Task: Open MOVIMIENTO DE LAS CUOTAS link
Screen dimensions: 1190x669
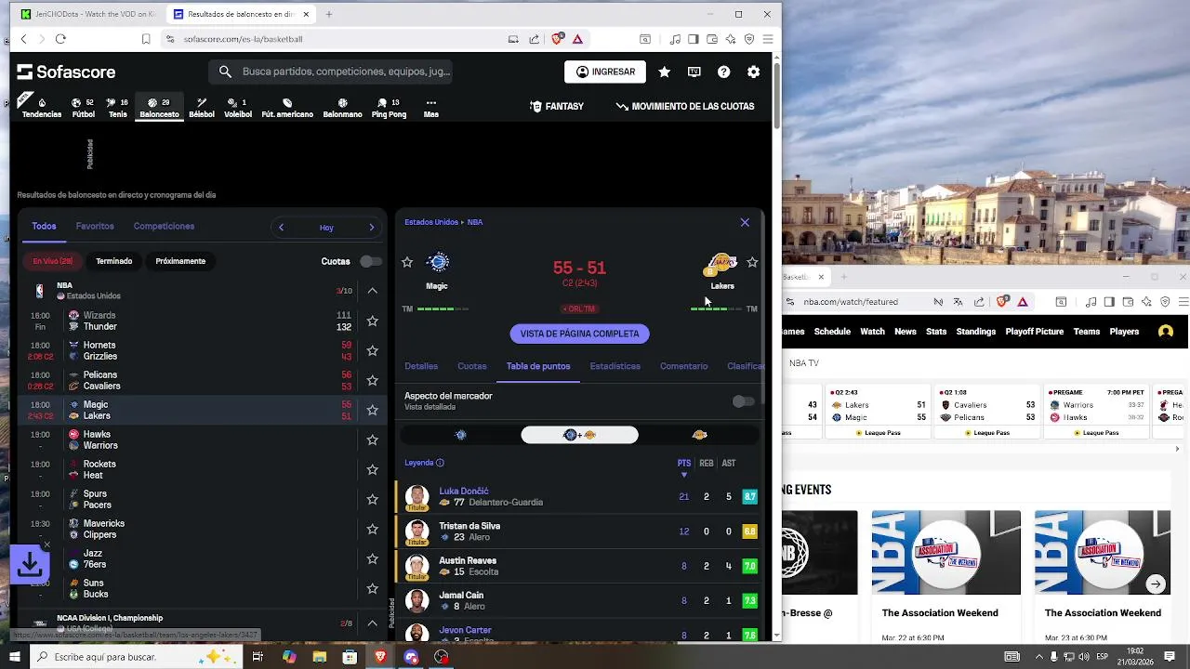Action: pyautogui.click(x=685, y=107)
